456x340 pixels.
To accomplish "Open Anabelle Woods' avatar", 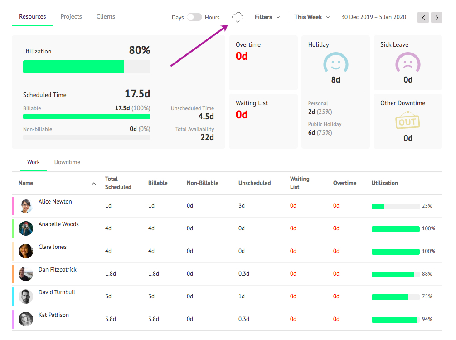I will point(26,228).
